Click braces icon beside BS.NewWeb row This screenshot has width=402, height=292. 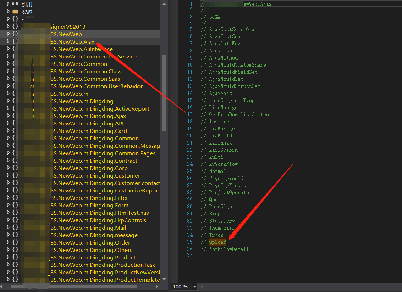tap(15, 34)
